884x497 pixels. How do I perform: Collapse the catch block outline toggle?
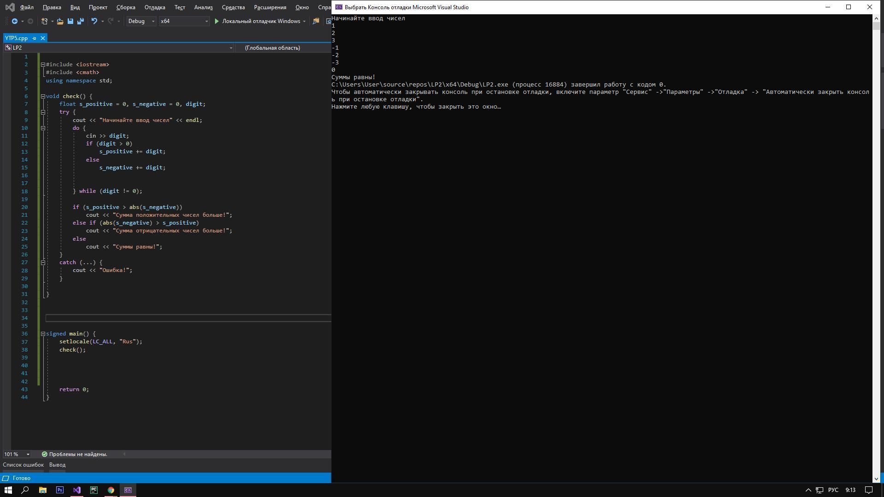[43, 263]
